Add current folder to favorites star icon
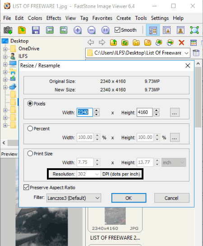This screenshot has width=203, height=246. click(x=136, y=43)
